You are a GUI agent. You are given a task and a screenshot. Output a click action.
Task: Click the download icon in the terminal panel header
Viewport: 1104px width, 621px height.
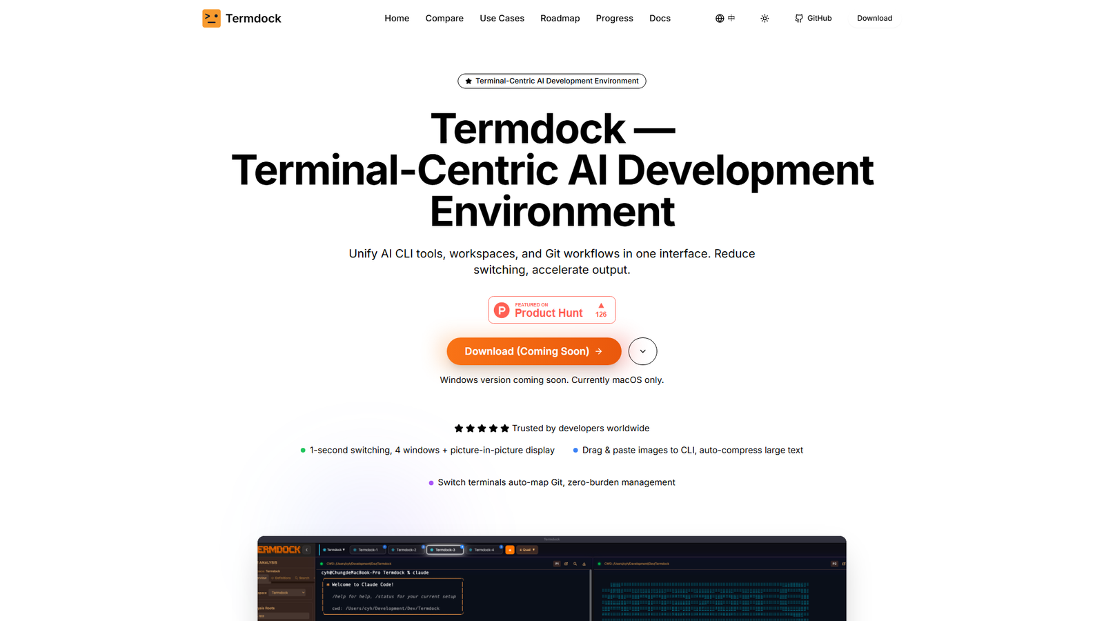click(583, 564)
